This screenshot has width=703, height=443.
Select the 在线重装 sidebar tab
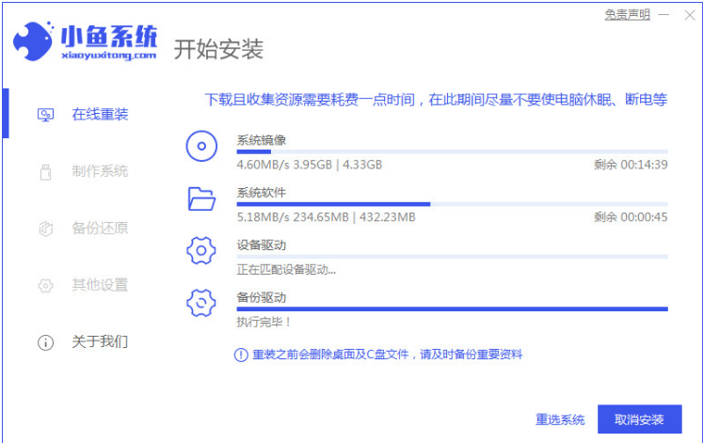[x=100, y=115]
